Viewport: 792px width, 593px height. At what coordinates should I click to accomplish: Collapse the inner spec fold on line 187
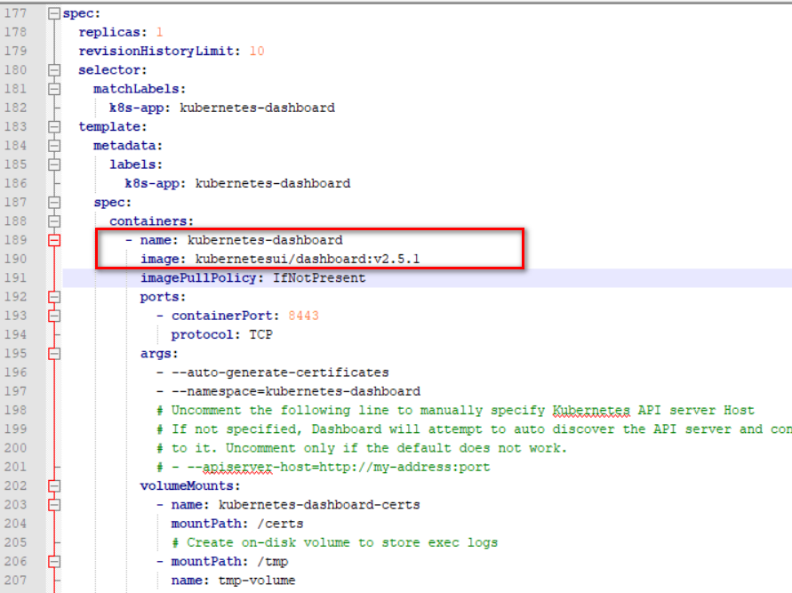tap(54, 203)
